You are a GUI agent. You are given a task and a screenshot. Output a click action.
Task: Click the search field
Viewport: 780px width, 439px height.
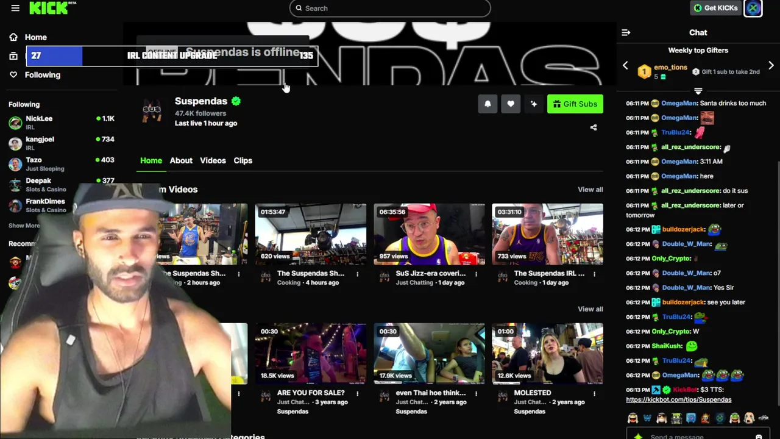click(x=390, y=8)
